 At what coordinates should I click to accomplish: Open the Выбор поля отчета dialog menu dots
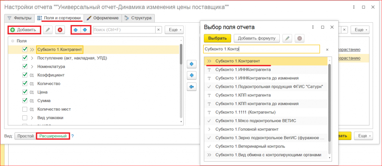pos(313,27)
